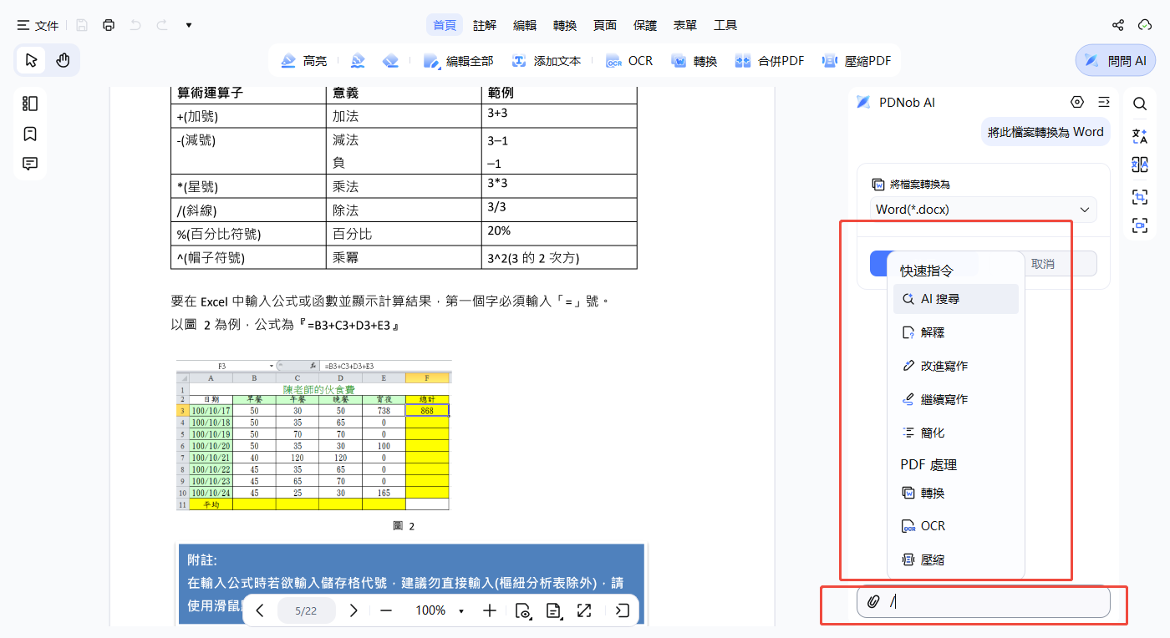Click the 編輯全部 toolbar button
The height and width of the screenshot is (638, 1170).
tap(459, 61)
